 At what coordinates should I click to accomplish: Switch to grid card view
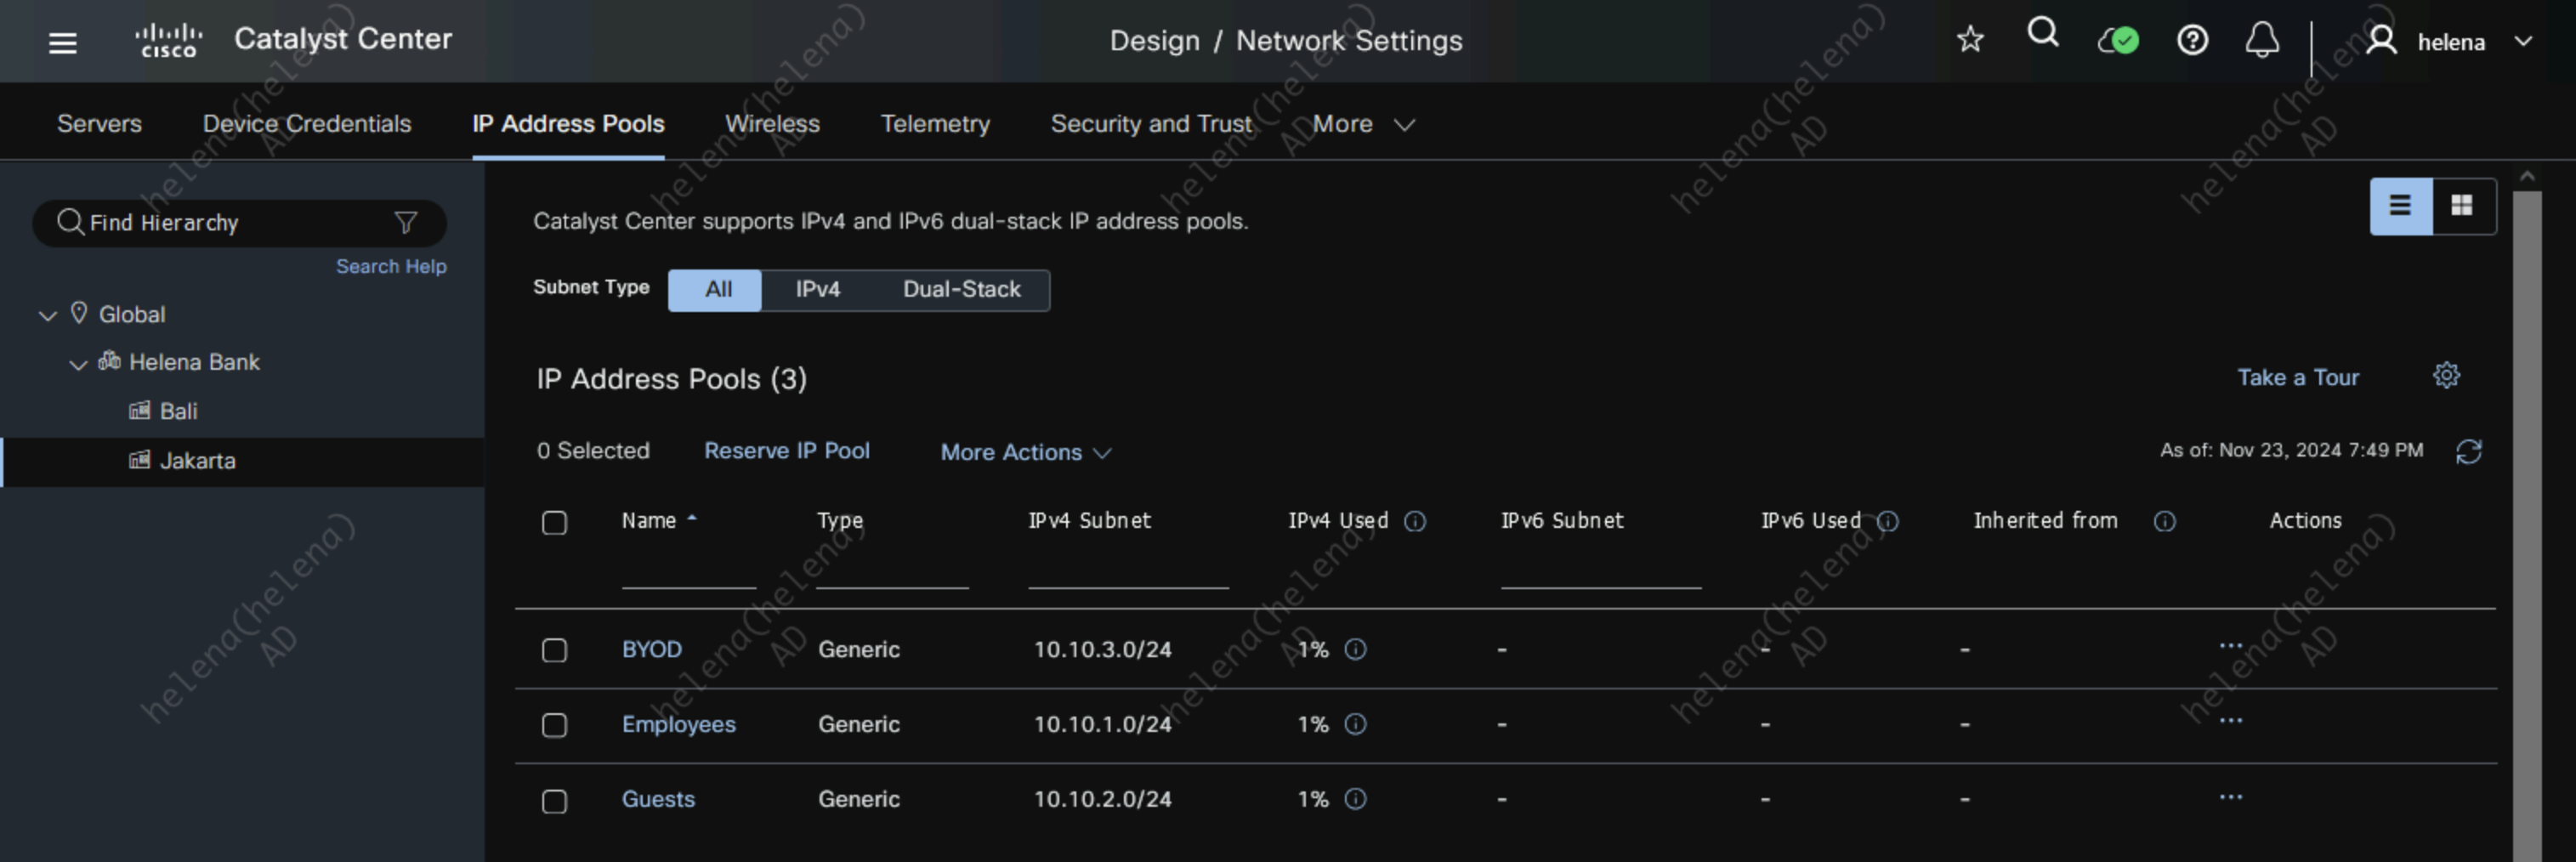(2461, 206)
